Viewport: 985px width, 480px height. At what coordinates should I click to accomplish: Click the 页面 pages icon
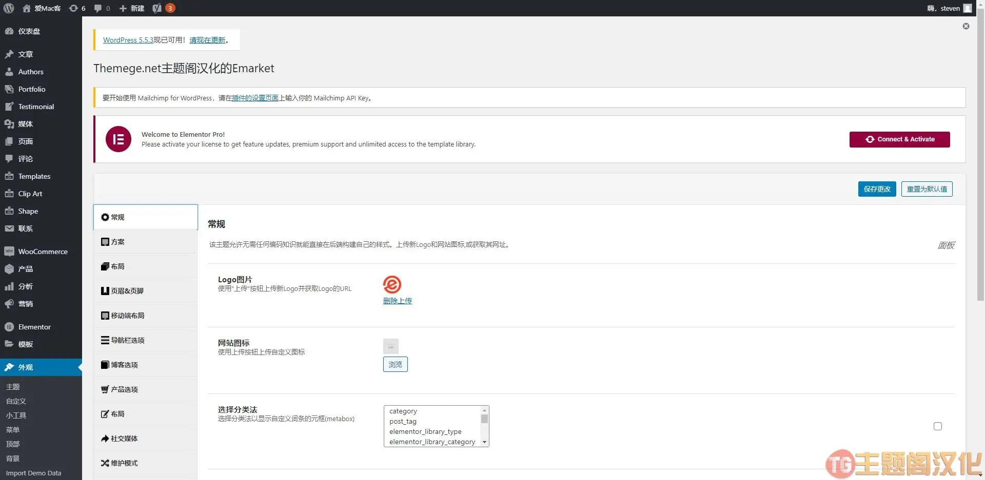[9, 141]
